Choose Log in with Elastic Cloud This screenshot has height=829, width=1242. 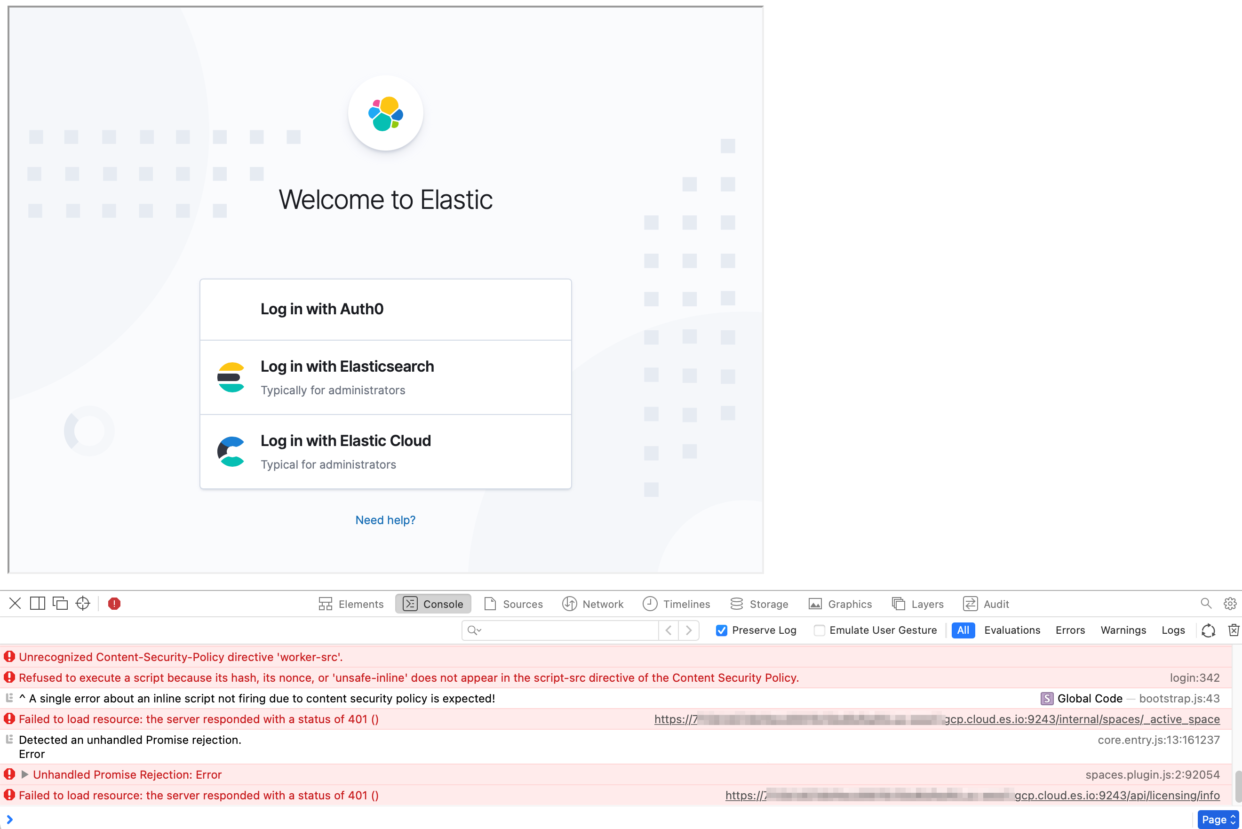(386, 452)
